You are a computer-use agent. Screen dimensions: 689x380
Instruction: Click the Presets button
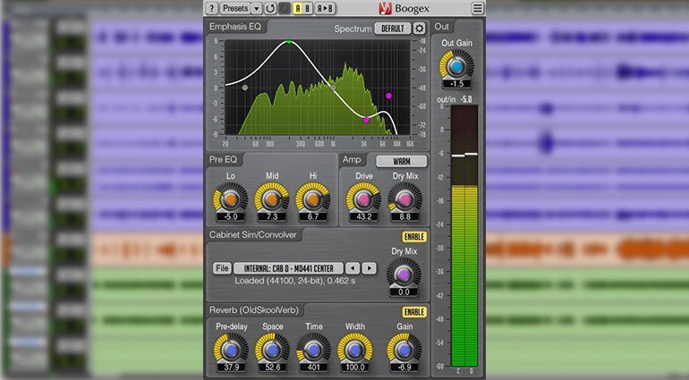click(234, 8)
